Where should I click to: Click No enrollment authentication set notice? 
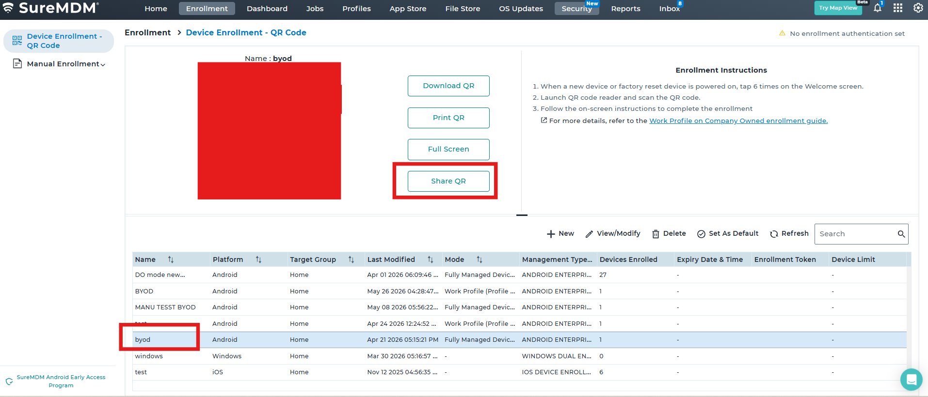tap(847, 33)
